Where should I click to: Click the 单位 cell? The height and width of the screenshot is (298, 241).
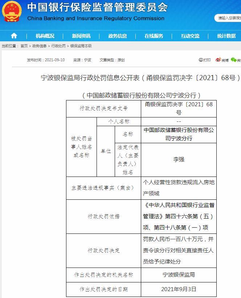[106, 151]
